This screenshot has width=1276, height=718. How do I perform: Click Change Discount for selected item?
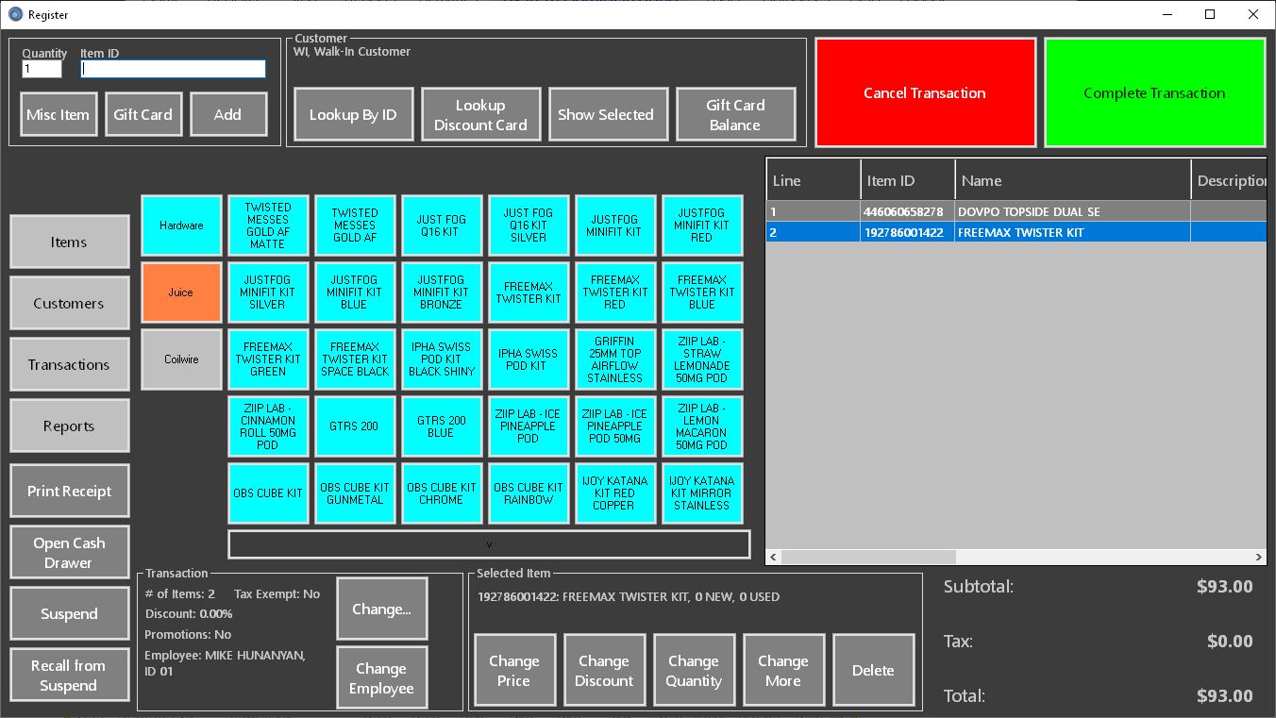604,671
